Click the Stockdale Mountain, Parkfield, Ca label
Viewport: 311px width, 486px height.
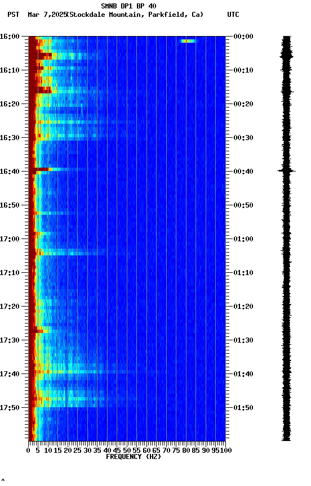(135, 15)
